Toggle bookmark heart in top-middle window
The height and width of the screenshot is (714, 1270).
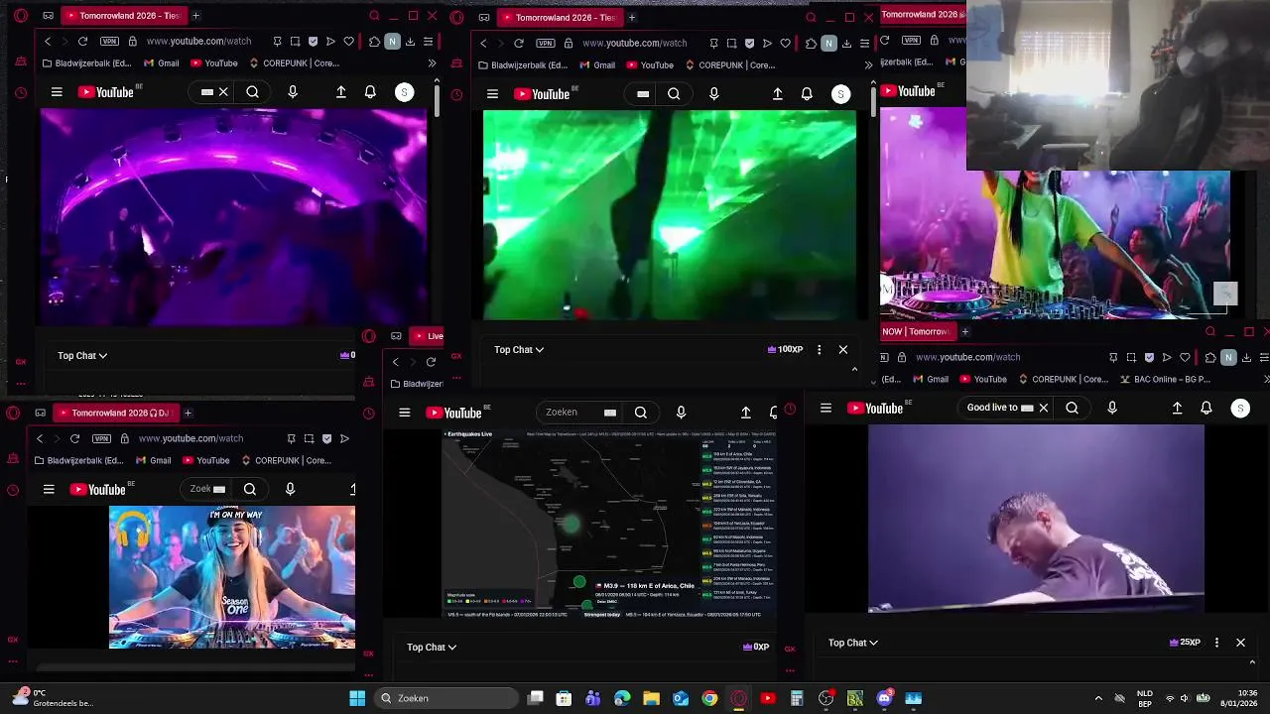click(785, 44)
